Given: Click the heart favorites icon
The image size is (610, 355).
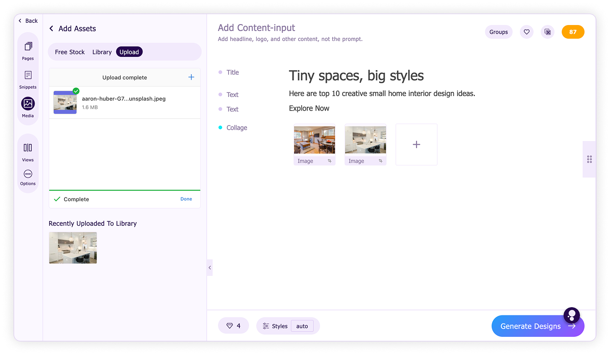Looking at the screenshot, I should pos(527,32).
